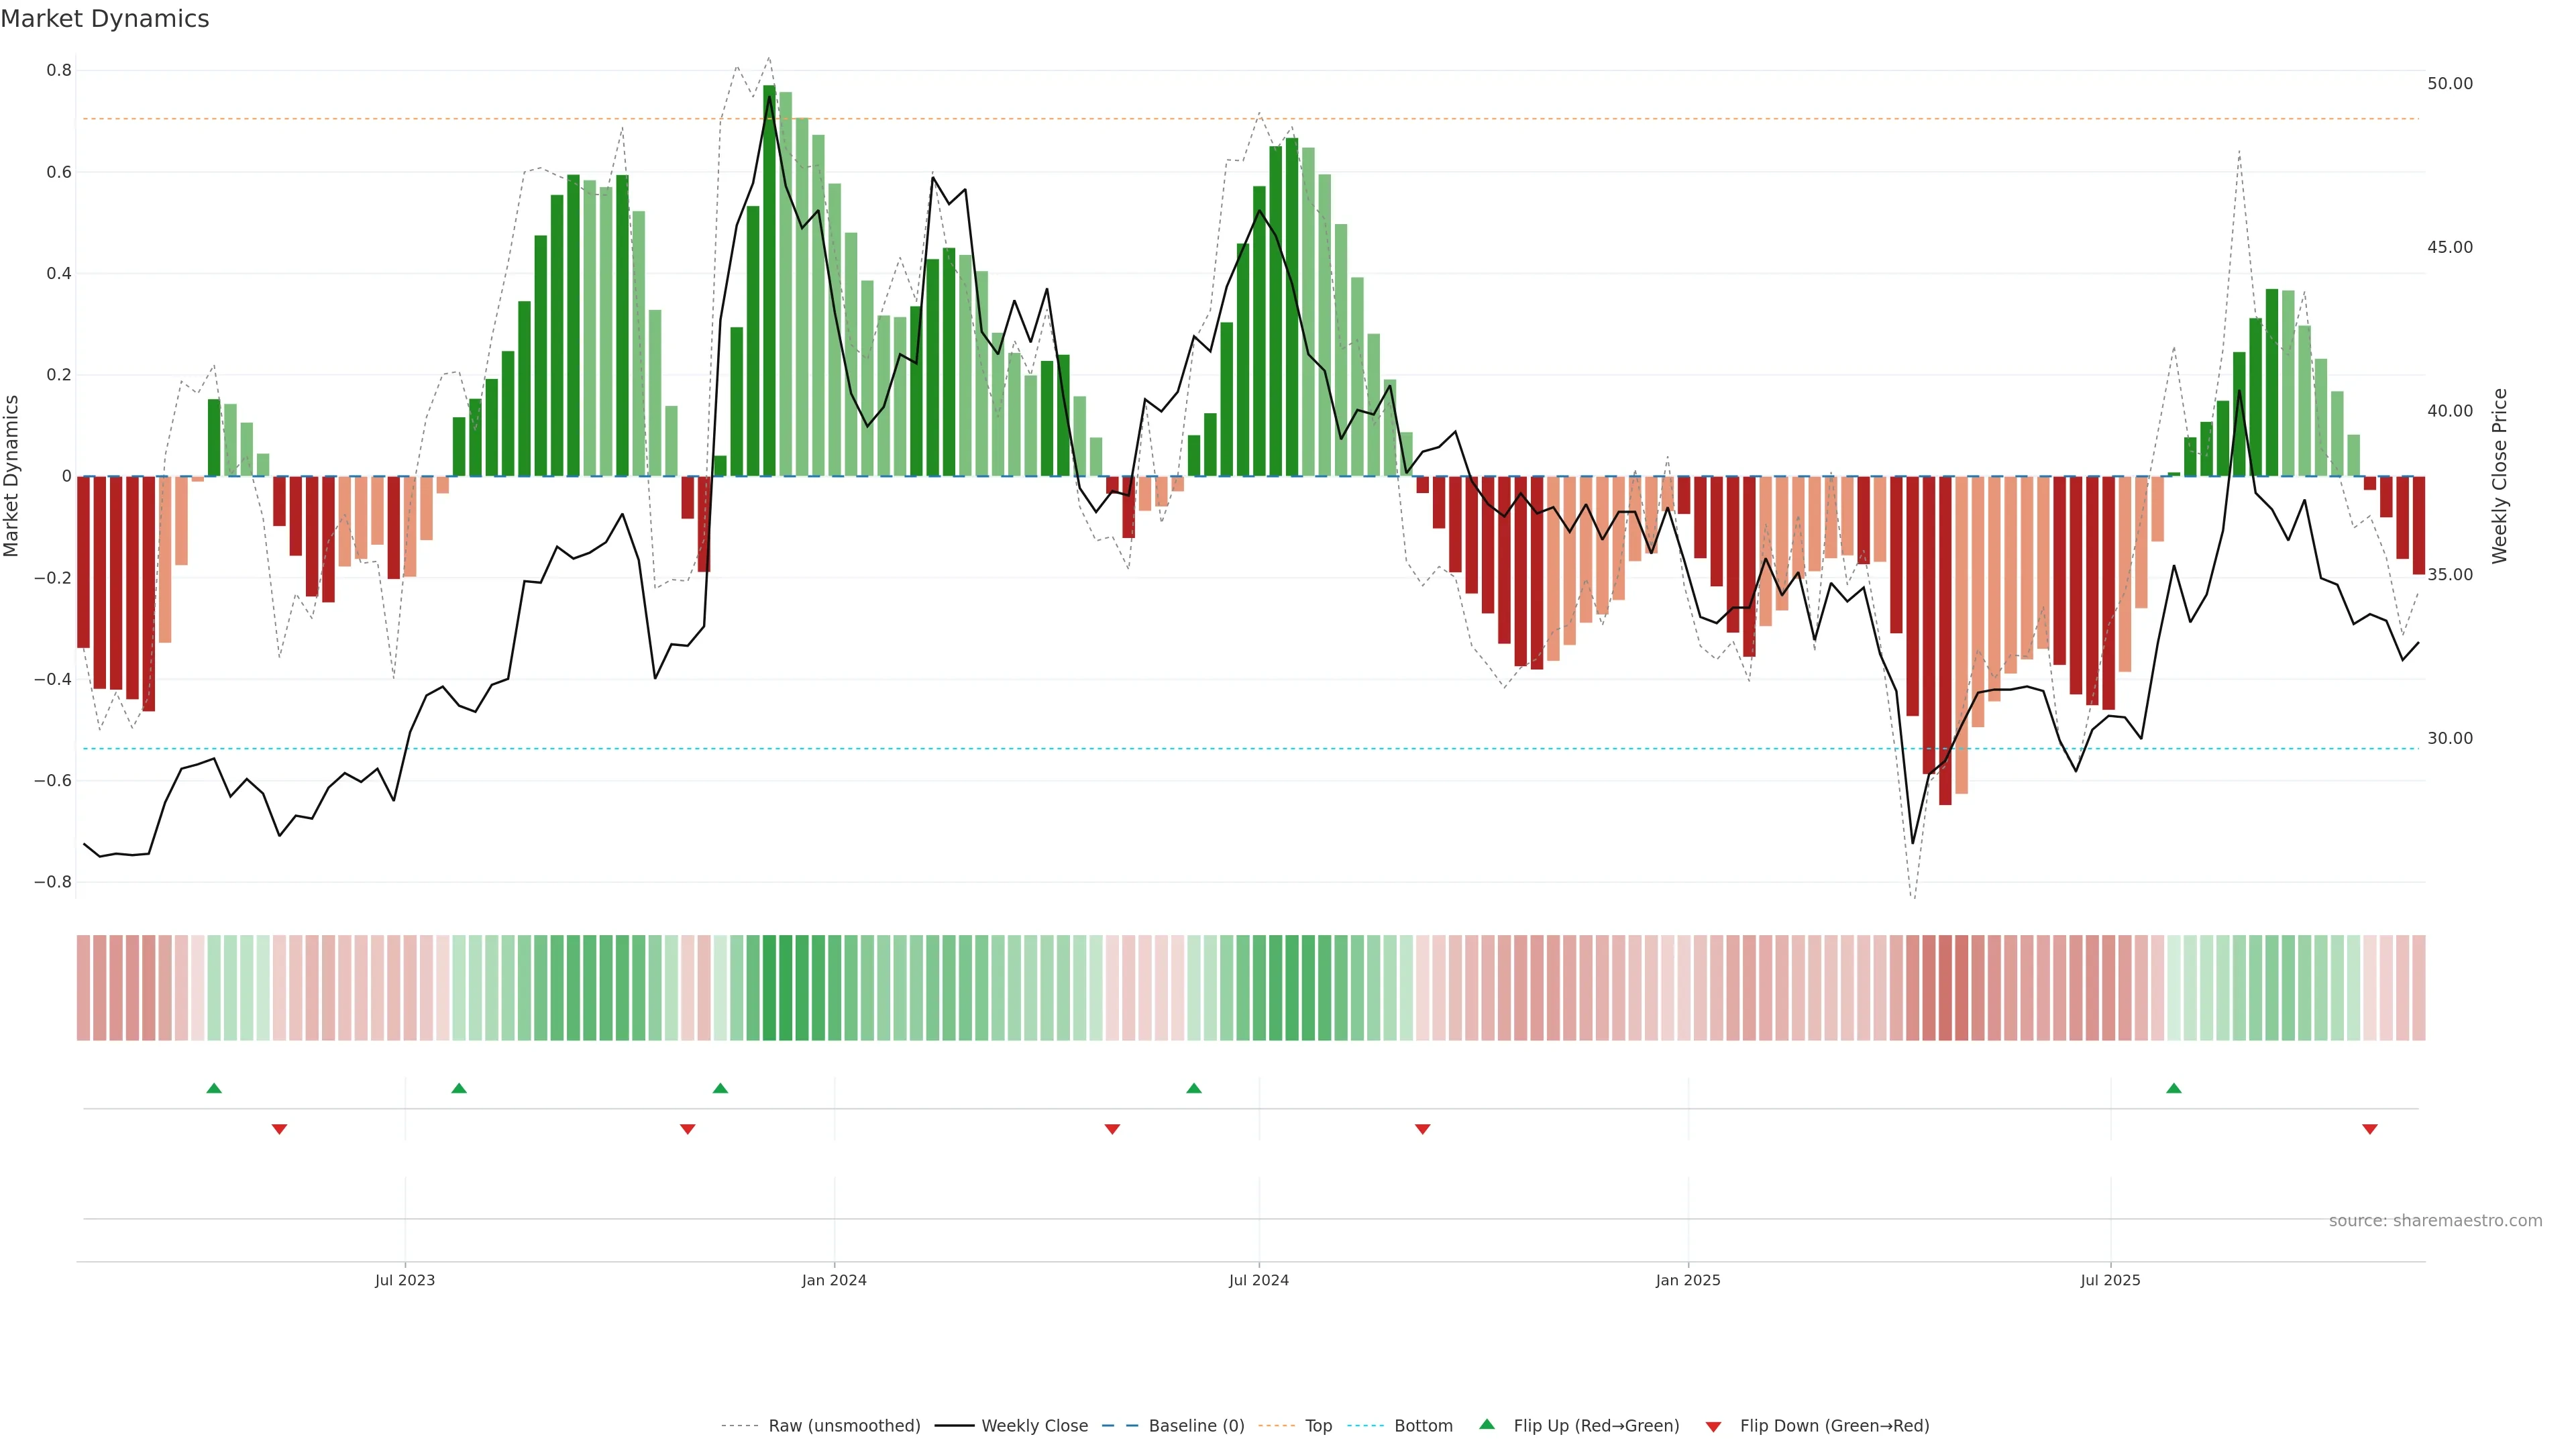Click the red flip-down marker before January 2024

(687, 1129)
